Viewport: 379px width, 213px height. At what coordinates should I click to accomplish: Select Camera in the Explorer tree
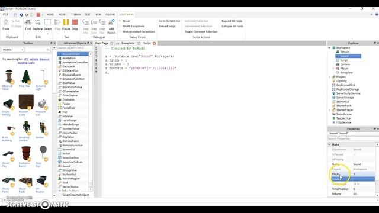[x=345, y=64]
